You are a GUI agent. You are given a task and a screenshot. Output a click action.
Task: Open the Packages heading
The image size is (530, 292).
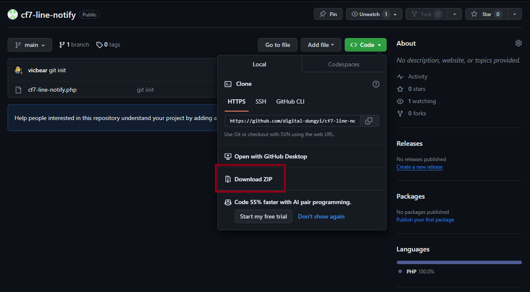coord(411,196)
